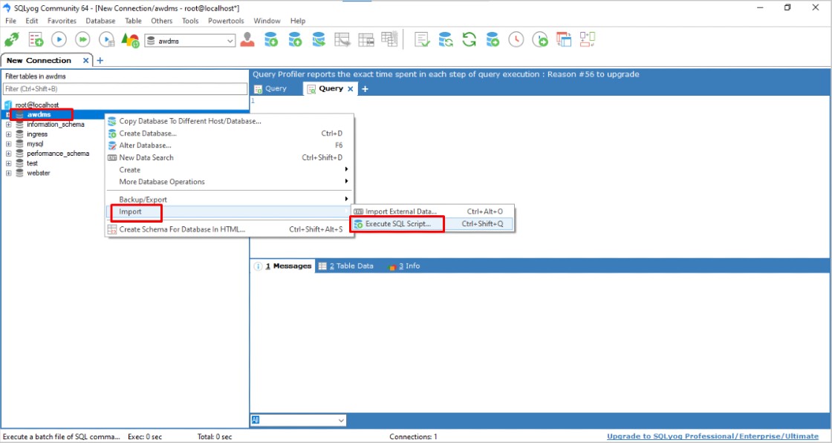Click the database synchronization toolbar icon
The image size is (832, 443).
pos(446,40)
